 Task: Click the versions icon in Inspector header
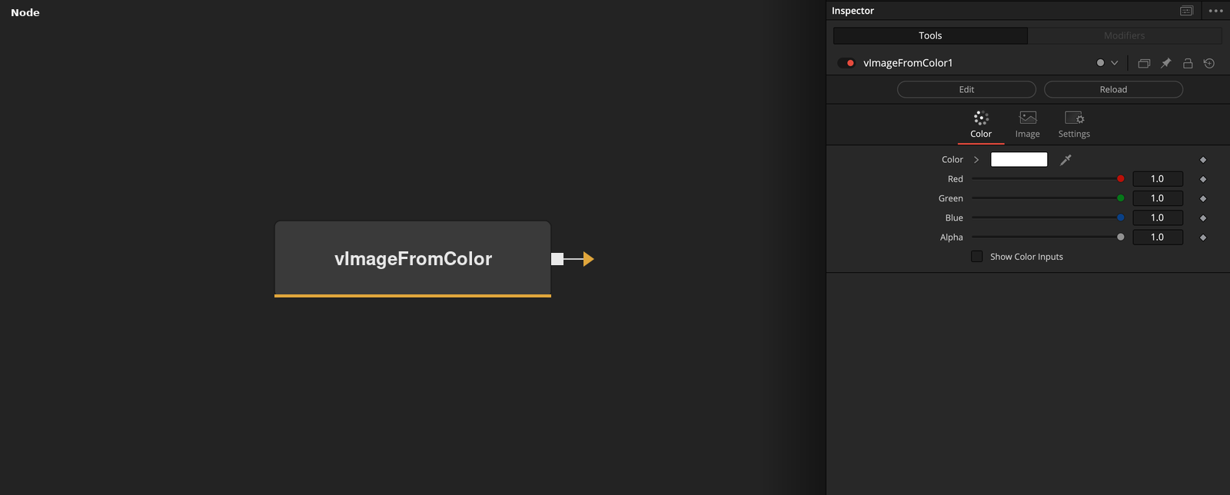[x=1144, y=63]
